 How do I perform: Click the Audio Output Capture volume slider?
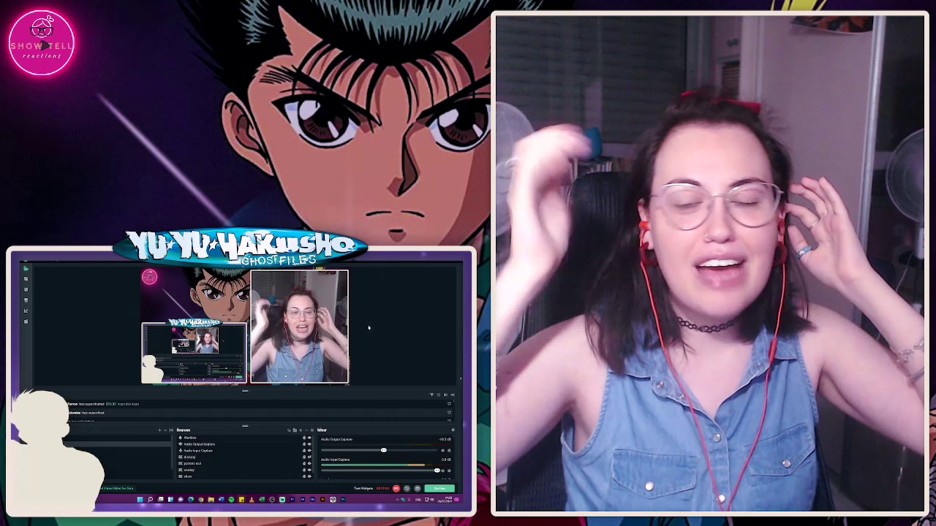coord(384,450)
